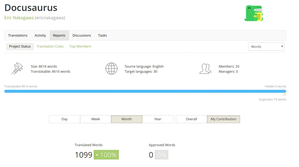Open the Tasks tab

click(103, 36)
